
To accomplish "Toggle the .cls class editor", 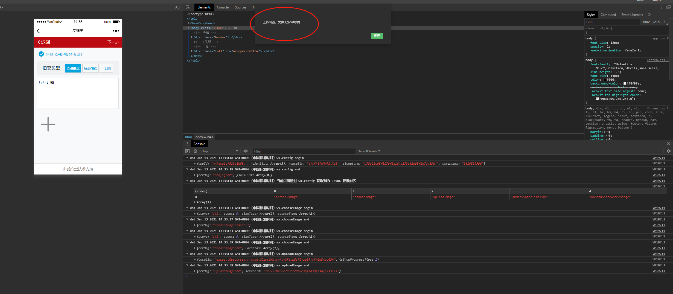I will [656, 22].
